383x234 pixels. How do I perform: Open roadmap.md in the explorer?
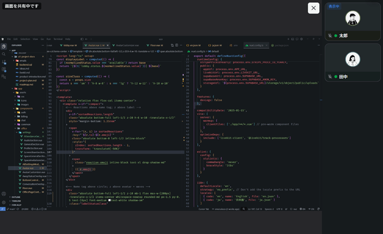(26, 85)
